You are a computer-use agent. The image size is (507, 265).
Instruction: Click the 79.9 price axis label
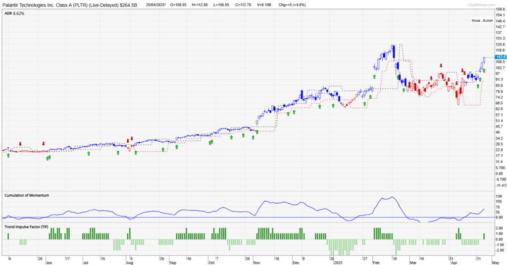(500, 91)
